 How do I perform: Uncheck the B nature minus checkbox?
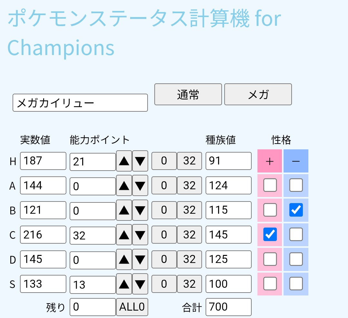[296, 210]
